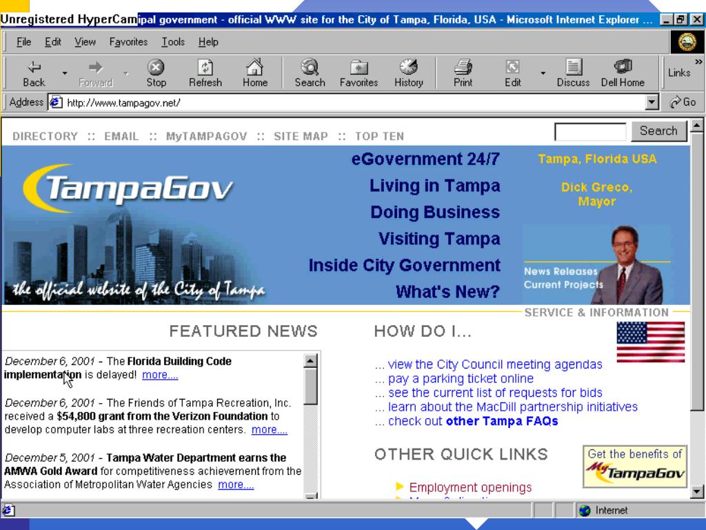Image resolution: width=706 pixels, height=530 pixels.
Task: Click the American flag image
Action: pos(651,342)
